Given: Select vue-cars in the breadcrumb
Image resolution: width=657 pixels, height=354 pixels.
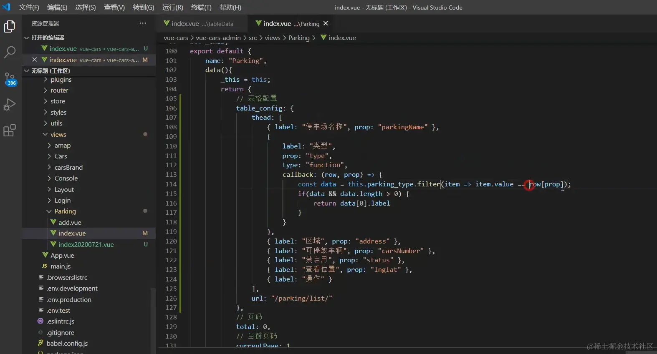Looking at the screenshot, I should 176,38.
